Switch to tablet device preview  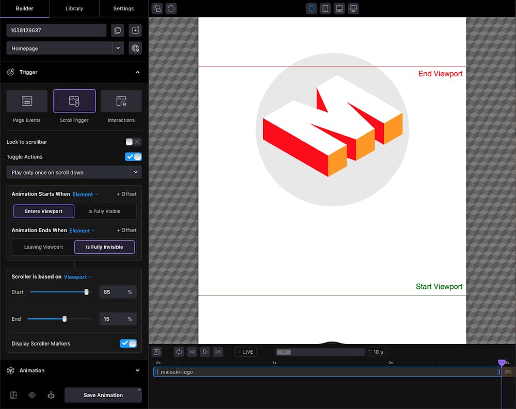click(325, 9)
